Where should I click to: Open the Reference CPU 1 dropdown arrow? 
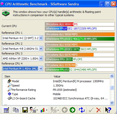point(41,38)
